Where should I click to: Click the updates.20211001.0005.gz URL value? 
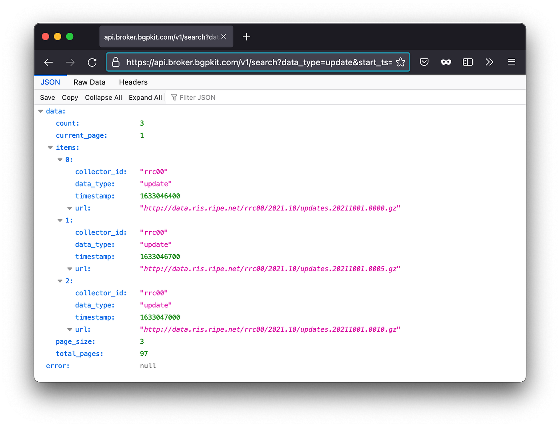(270, 269)
